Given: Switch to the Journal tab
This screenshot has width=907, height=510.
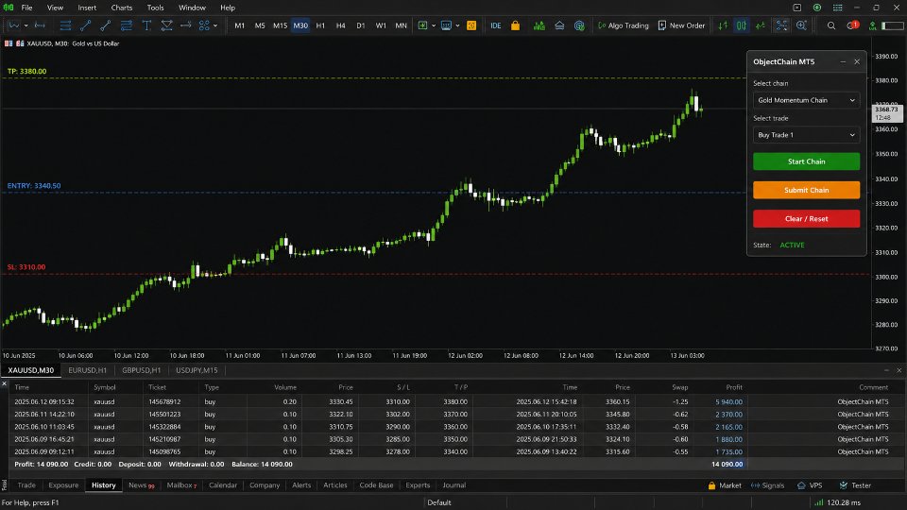Looking at the screenshot, I should pos(454,485).
